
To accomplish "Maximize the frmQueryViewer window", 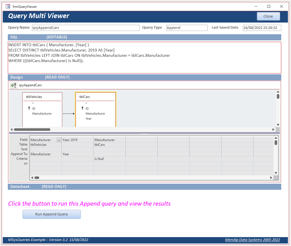I will (x=268, y=6).
